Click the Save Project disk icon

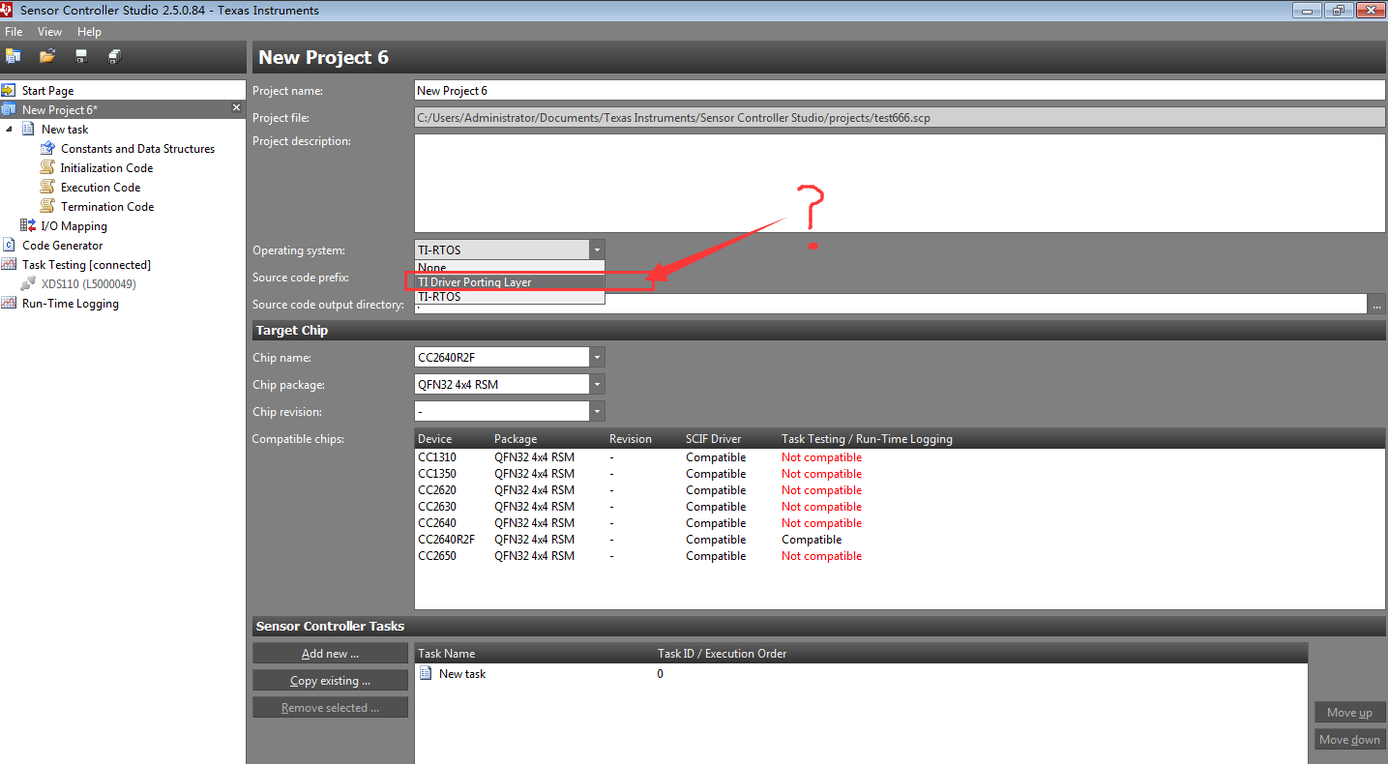point(81,56)
